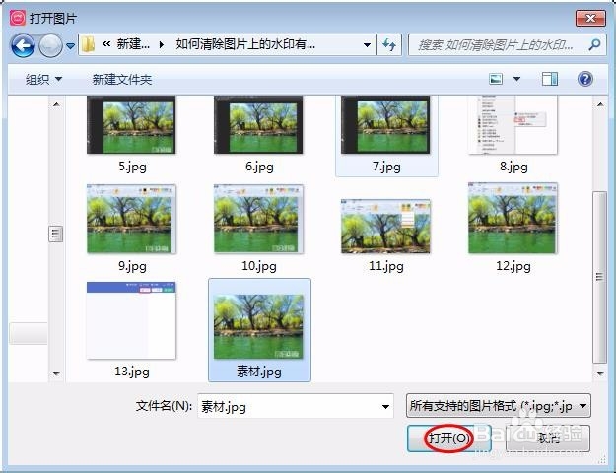Select thumbnail of 9.jpg
The width and height of the screenshot is (616, 473).
tap(131, 219)
